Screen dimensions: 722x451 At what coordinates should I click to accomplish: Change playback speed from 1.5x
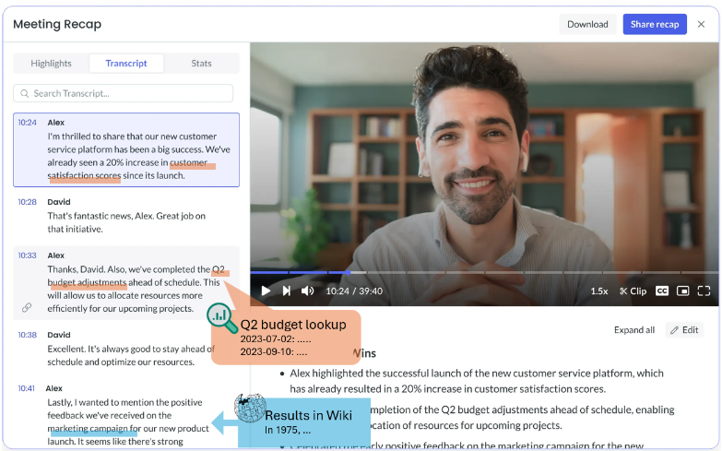pyautogui.click(x=599, y=291)
